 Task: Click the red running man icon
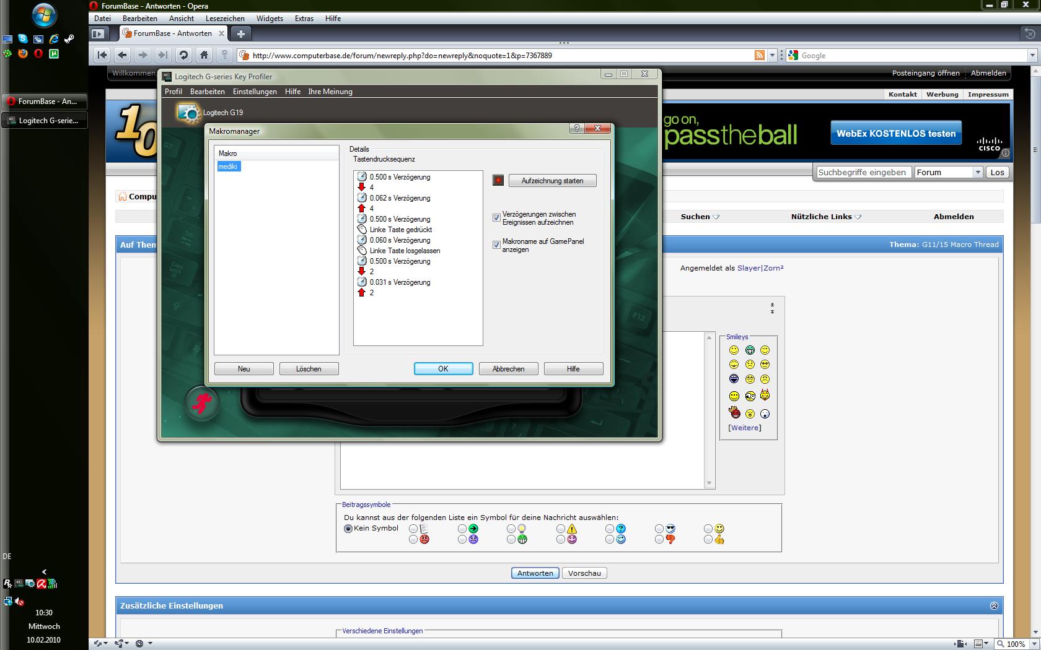[201, 404]
